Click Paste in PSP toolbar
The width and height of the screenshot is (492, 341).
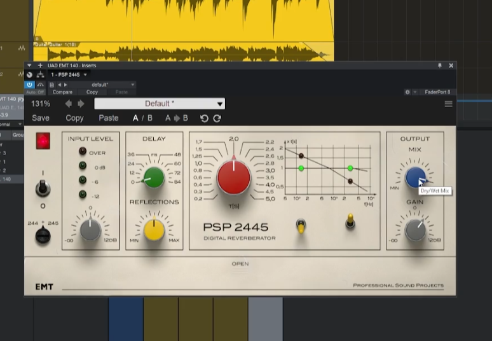tap(109, 118)
